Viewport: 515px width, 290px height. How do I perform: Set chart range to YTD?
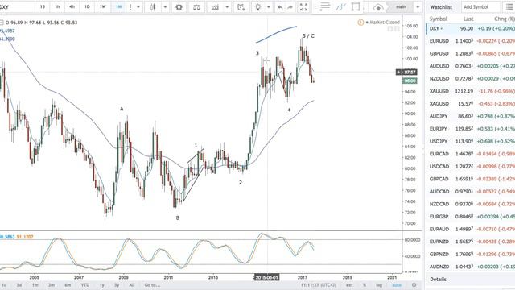tap(85, 285)
